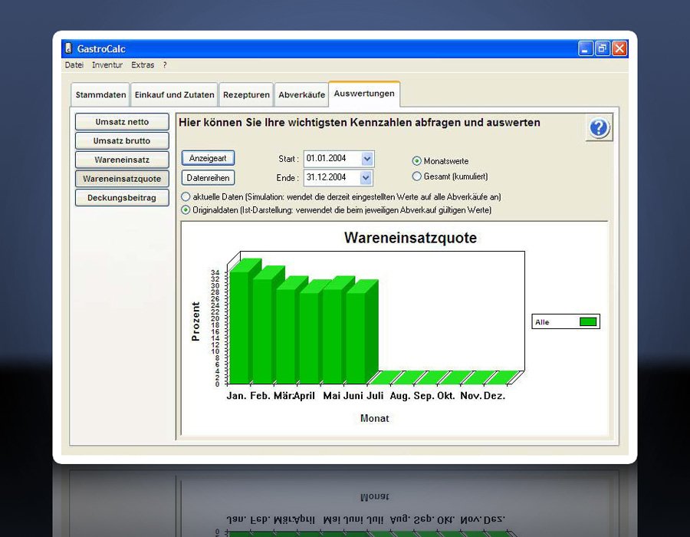
Task: Click the Prozent axis label
Action: [x=195, y=321]
